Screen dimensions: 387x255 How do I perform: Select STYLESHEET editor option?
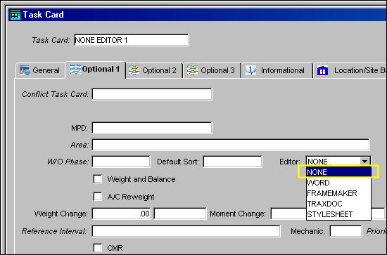pyautogui.click(x=338, y=214)
